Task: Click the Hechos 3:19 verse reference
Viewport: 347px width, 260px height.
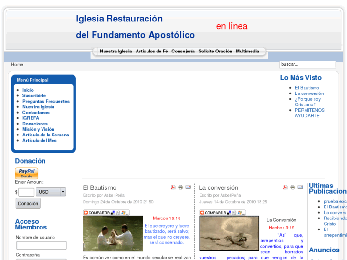Action: click(x=282, y=228)
